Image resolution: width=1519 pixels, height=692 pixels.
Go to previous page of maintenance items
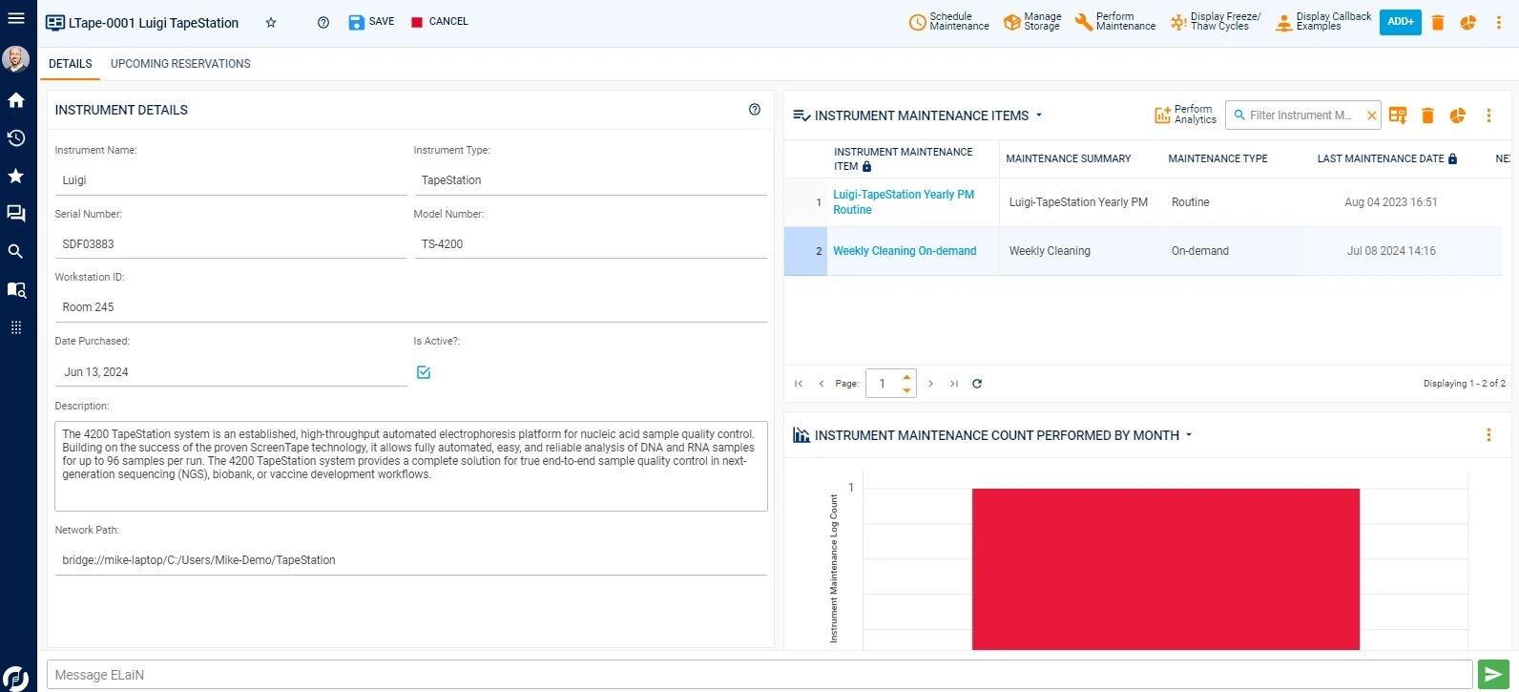[821, 384]
